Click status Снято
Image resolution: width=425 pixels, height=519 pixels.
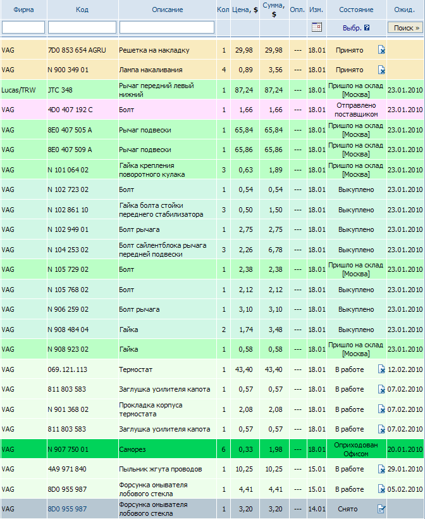(x=348, y=509)
